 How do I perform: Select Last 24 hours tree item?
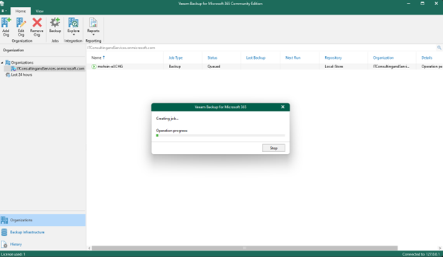(x=21, y=75)
